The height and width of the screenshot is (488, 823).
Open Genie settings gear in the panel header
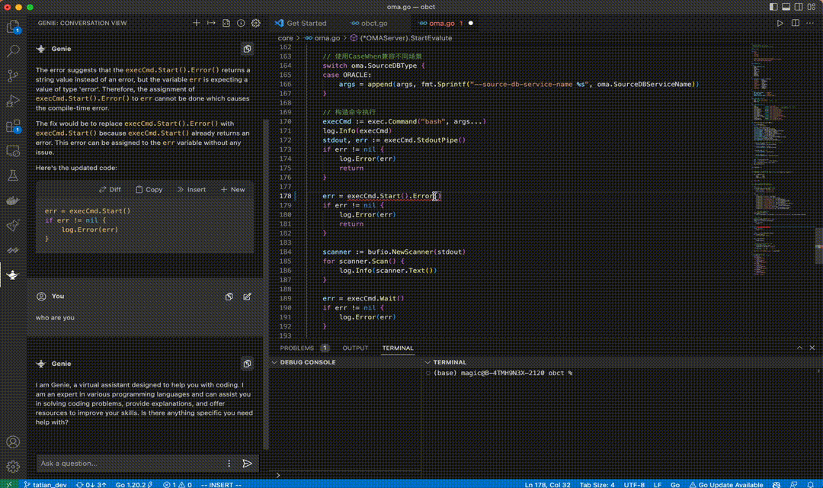255,24
